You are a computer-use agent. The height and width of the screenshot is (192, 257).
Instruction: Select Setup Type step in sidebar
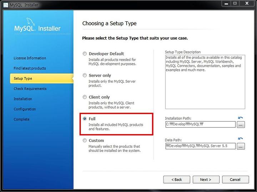(41, 78)
